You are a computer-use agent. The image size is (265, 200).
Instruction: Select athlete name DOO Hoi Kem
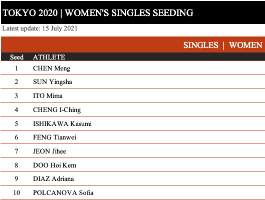(55, 165)
